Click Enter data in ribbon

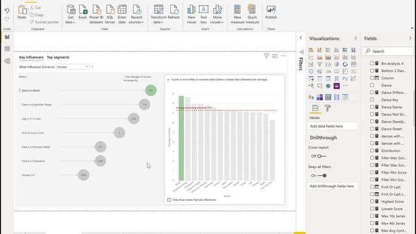click(122, 14)
